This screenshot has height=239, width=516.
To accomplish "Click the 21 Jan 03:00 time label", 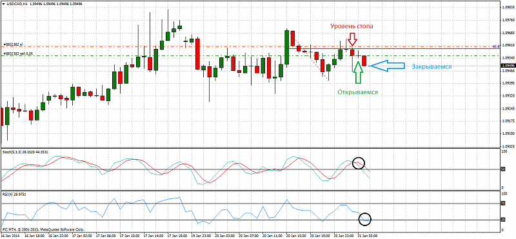I will (368, 235).
